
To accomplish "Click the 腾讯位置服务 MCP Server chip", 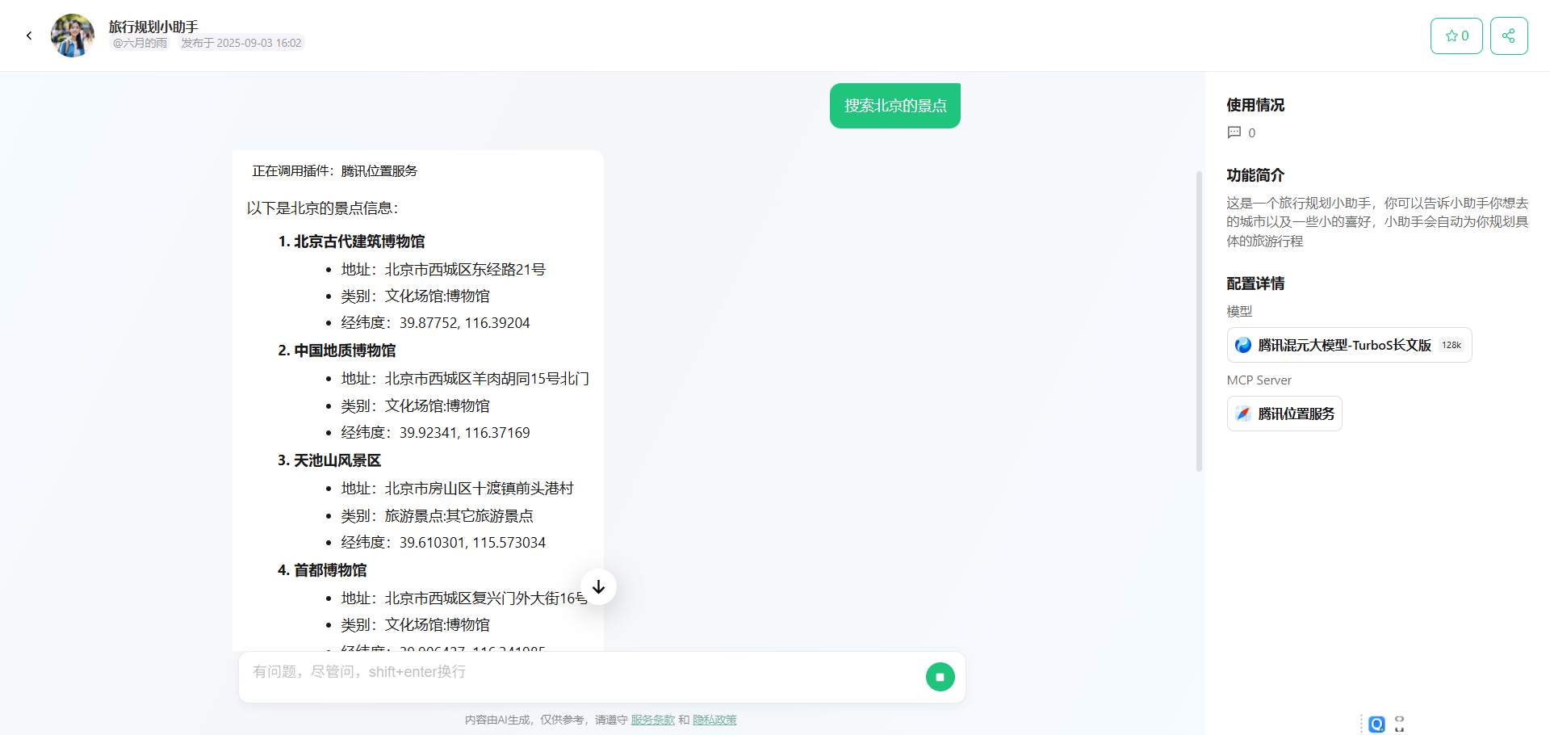I will [x=1284, y=414].
